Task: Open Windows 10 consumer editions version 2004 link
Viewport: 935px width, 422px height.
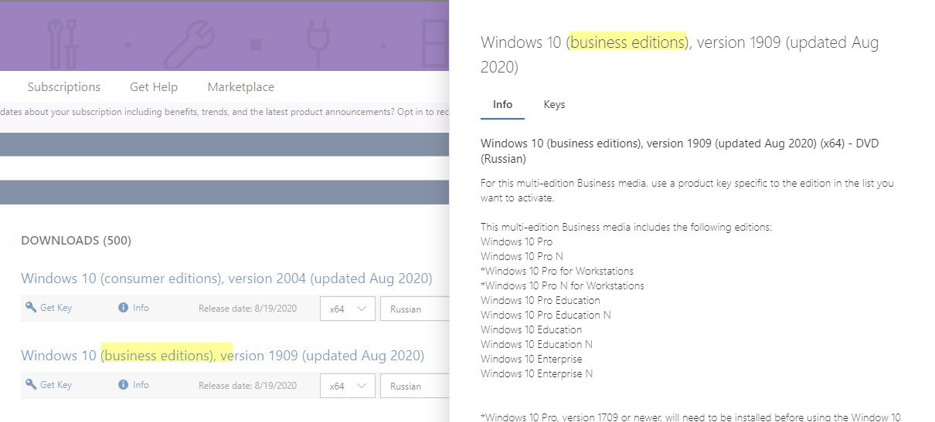Action: (x=226, y=279)
